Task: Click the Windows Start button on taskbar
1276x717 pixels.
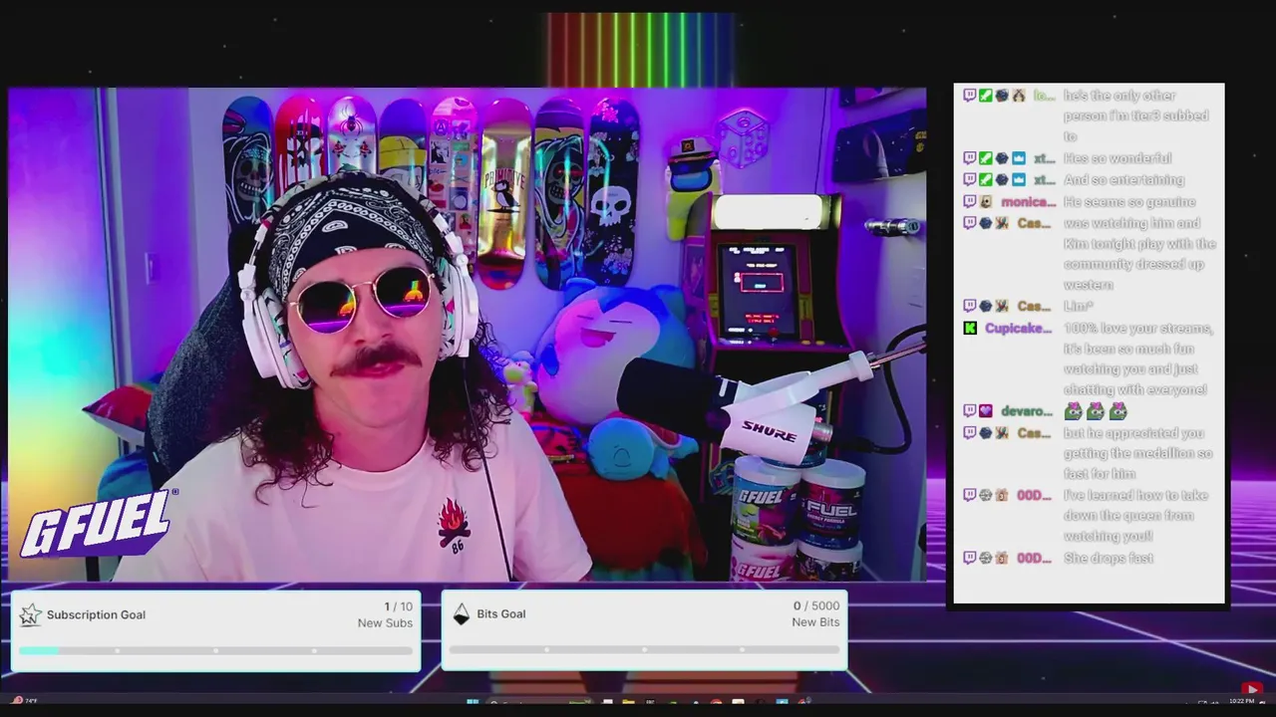Action: pyautogui.click(x=473, y=702)
